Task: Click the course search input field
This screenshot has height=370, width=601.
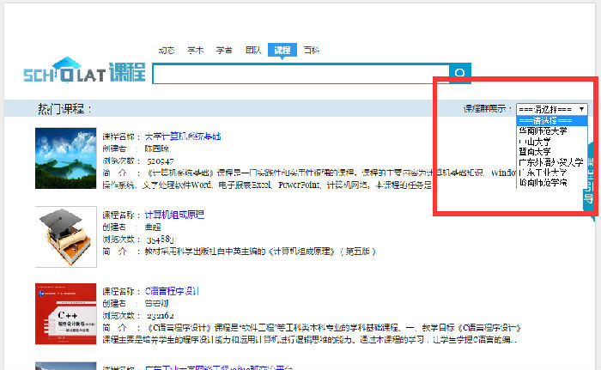Action: coord(300,74)
